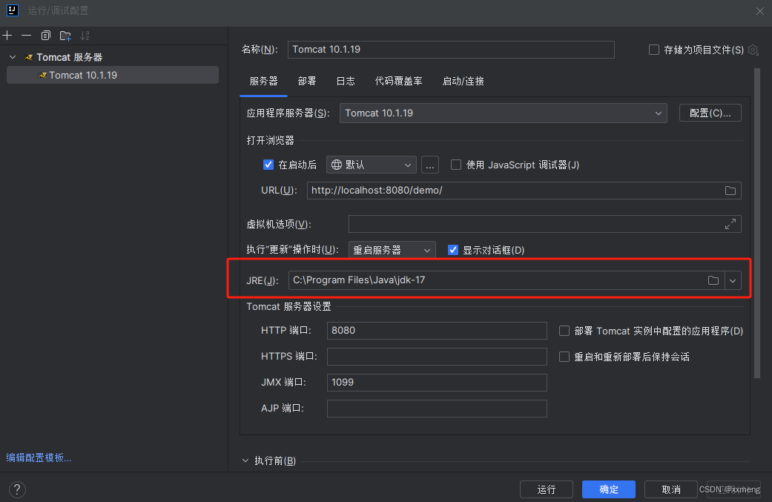The width and height of the screenshot is (772, 502).
Task: Open the 重启服务器 update action dropdown
Action: click(392, 250)
